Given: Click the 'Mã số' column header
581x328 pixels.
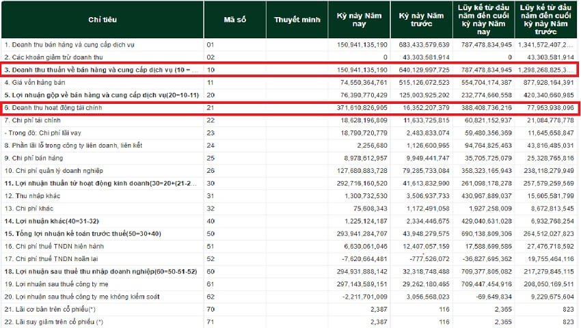Looking at the screenshot, I should tap(235, 20).
